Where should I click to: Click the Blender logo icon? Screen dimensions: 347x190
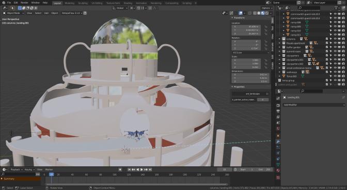3,3
